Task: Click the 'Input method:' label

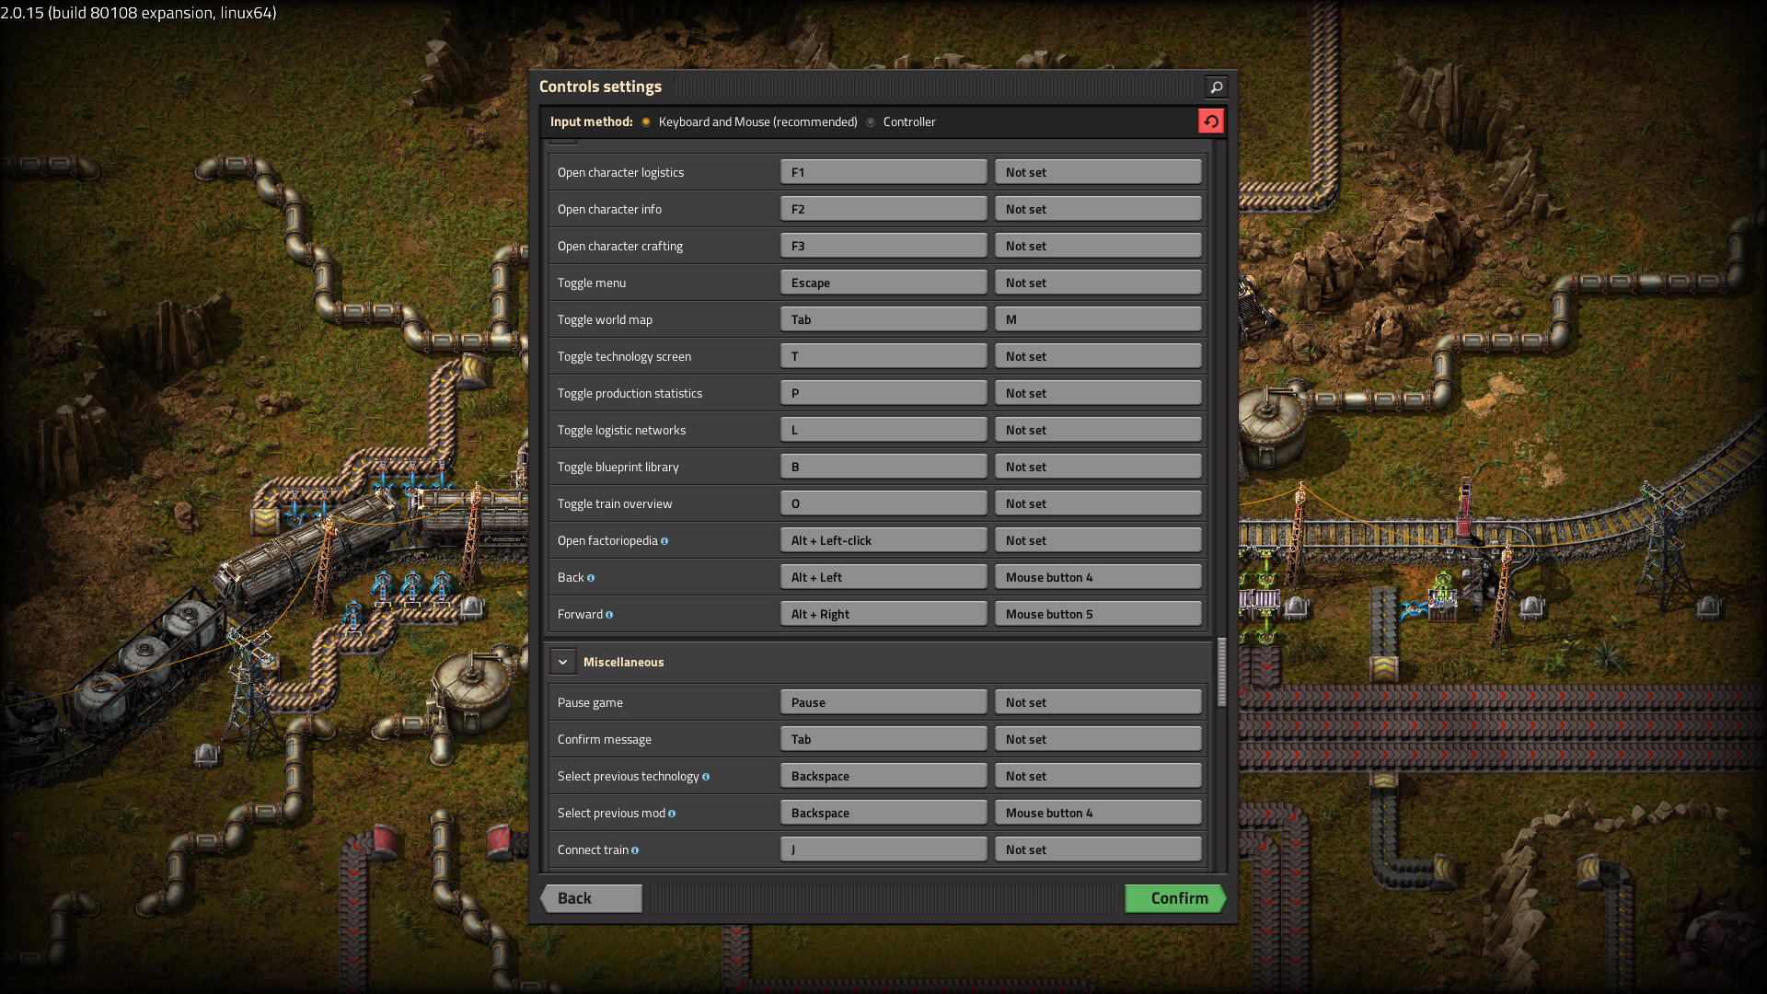Action: point(592,121)
